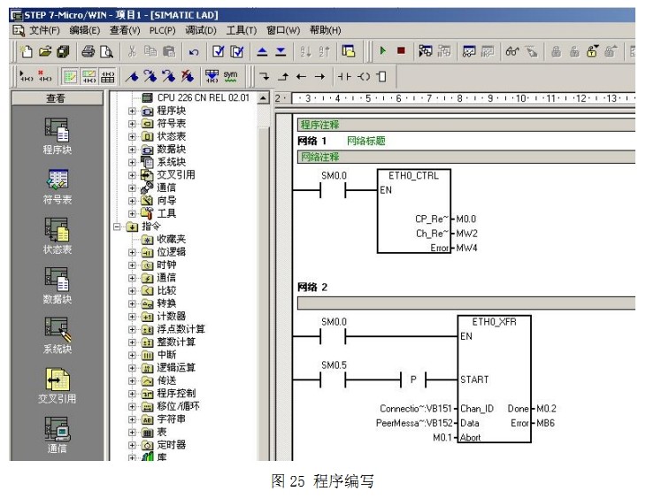The height and width of the screenshot is (499, 646).
Task: Expand the 定时器 instruction folder
Action: (x=132, y=445)
